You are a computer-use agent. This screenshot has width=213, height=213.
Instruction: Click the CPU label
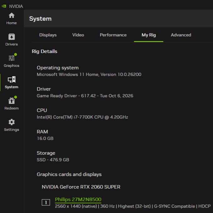pyautogui.click(x=42, y=110)
